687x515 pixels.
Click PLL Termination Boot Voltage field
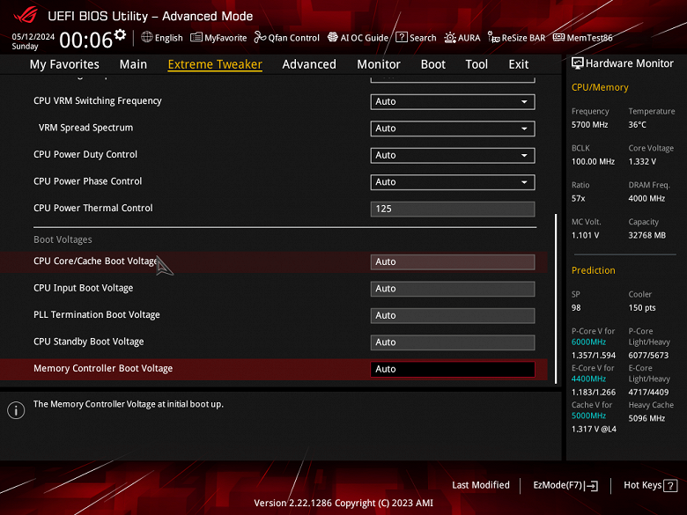tap(453, 315)
